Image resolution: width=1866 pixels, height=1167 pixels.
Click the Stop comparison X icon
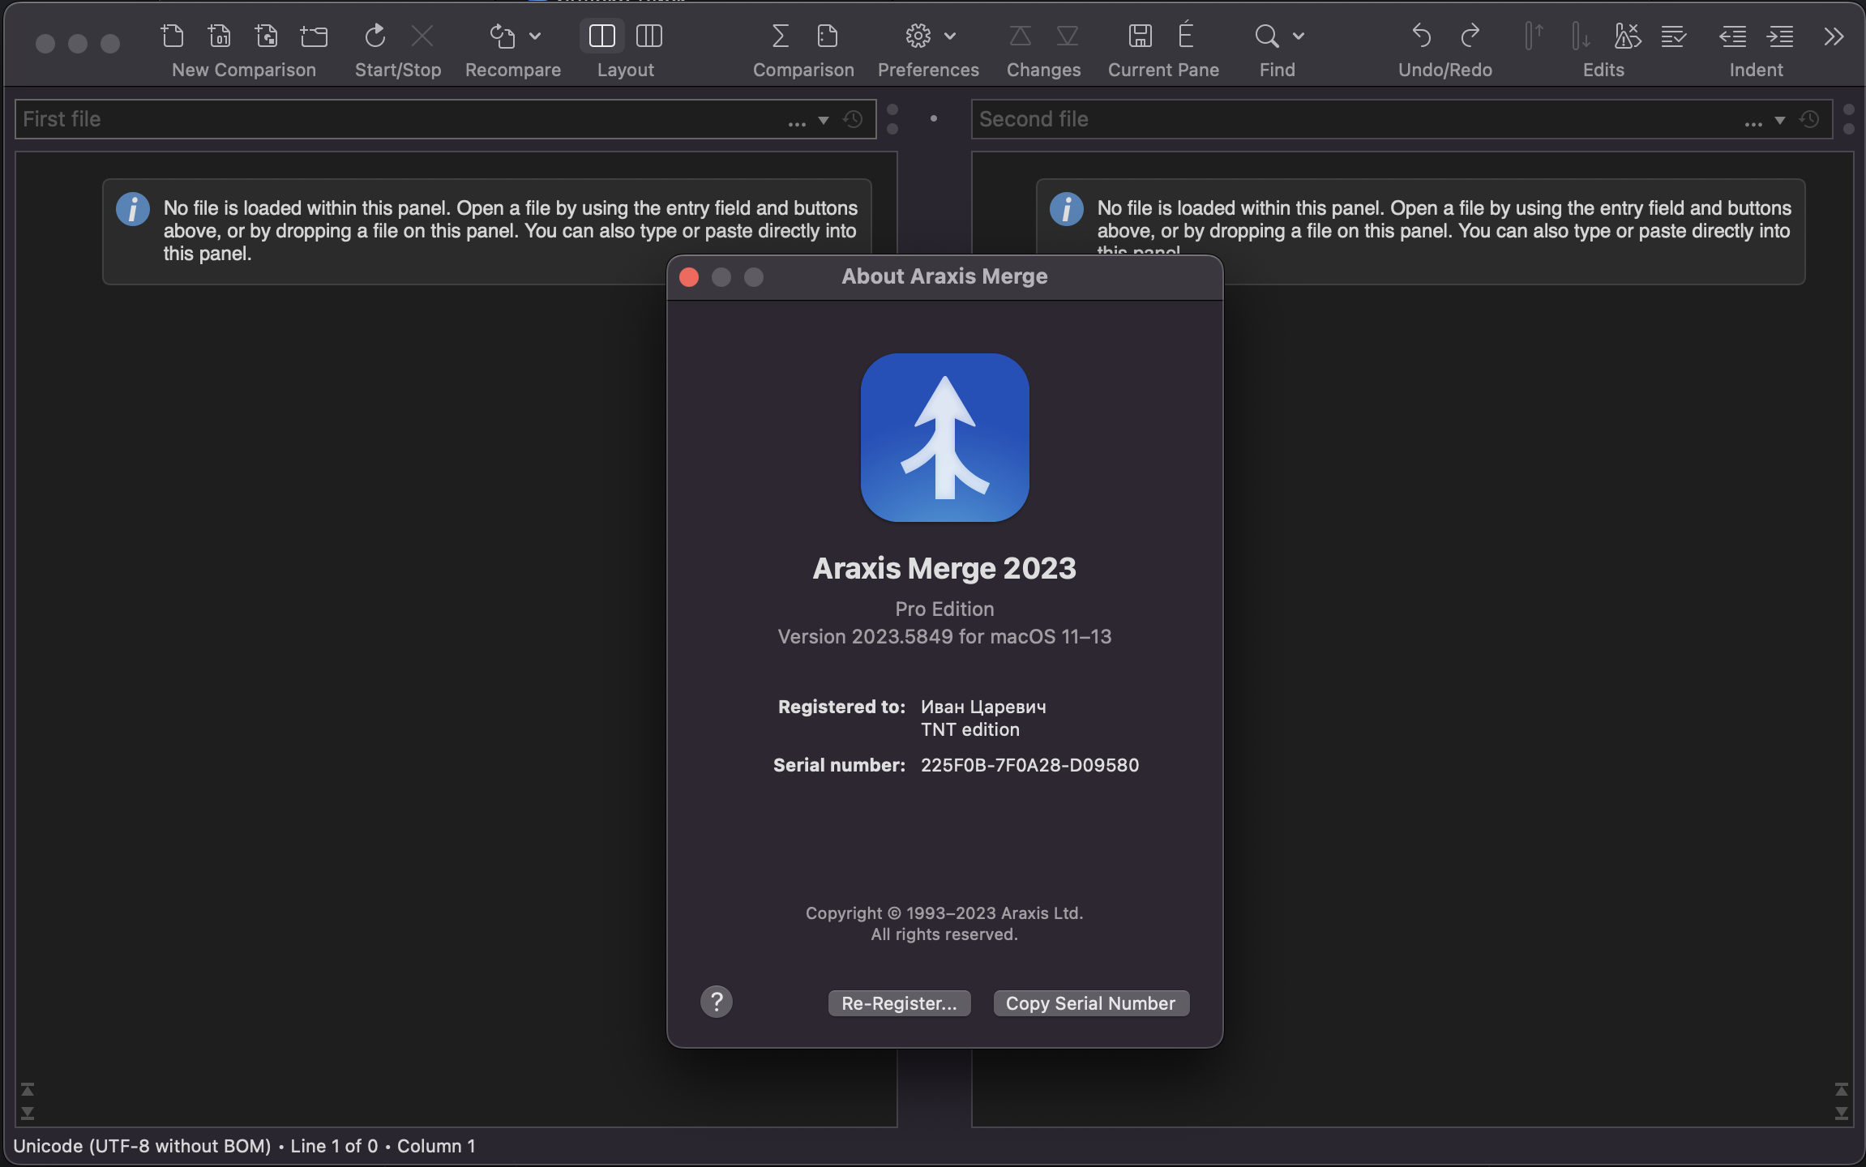(422, 36)
